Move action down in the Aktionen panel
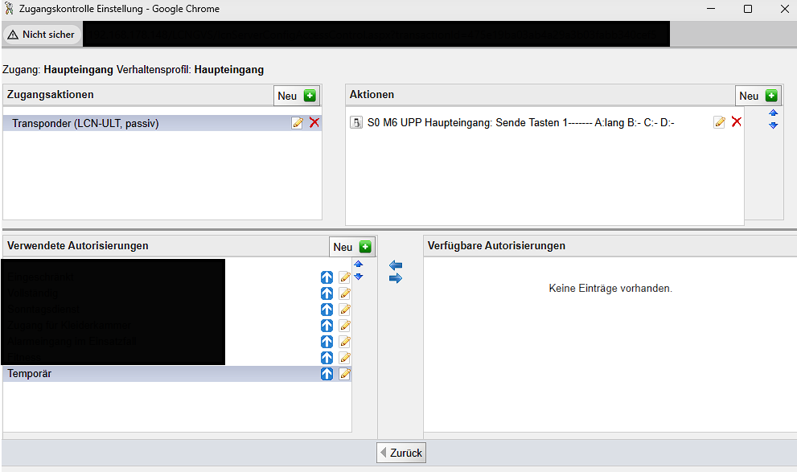797x472 pixels. (x=773, y=125)
